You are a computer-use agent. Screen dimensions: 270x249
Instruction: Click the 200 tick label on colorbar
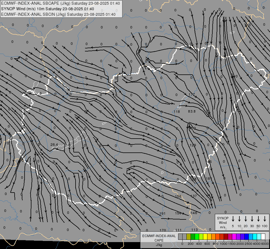[191, 244]
